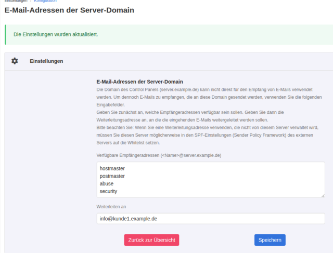Select the 'abuse' line in the text area
The height and width of the screenshot is (253, 333).
(107, 184)
